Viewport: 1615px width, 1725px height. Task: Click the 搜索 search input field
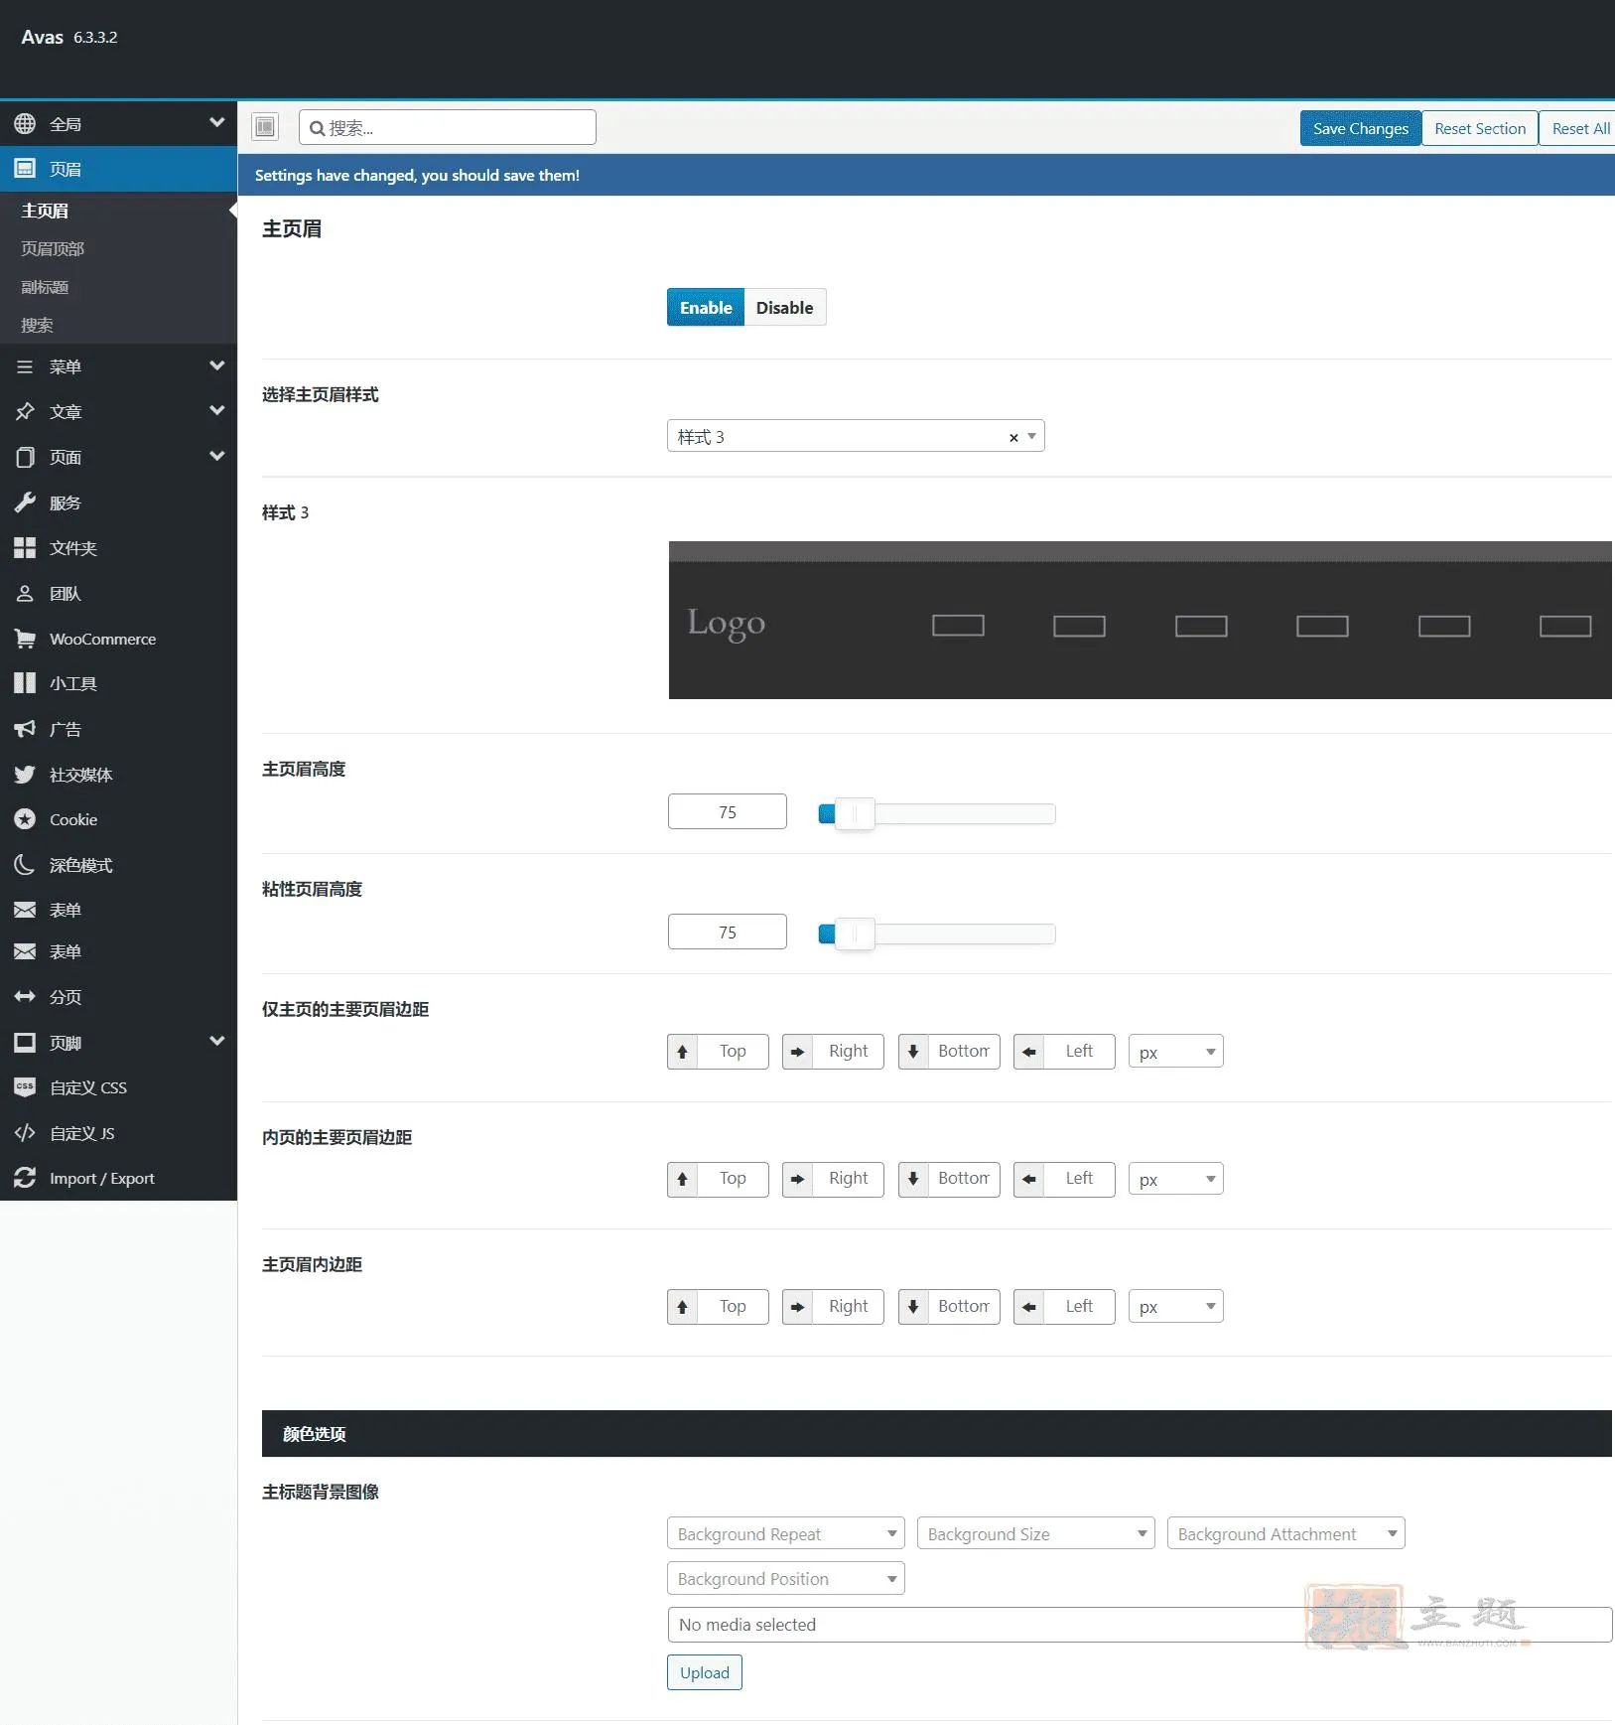pyautogui.click(x=447, y=127)
